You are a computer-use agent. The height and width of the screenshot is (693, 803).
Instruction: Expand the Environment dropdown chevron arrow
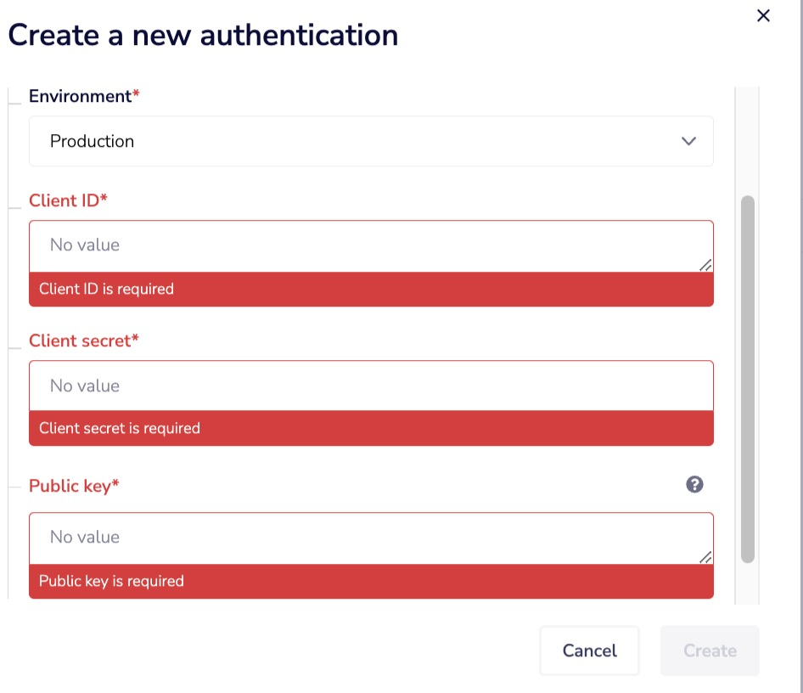[689, 141]
